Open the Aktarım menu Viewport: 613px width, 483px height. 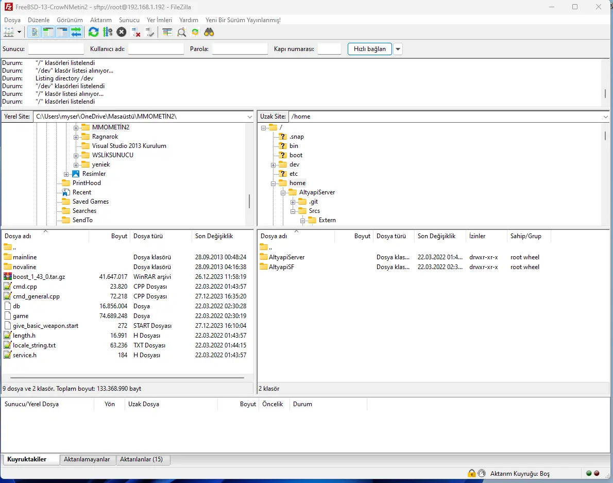point(101,20)
